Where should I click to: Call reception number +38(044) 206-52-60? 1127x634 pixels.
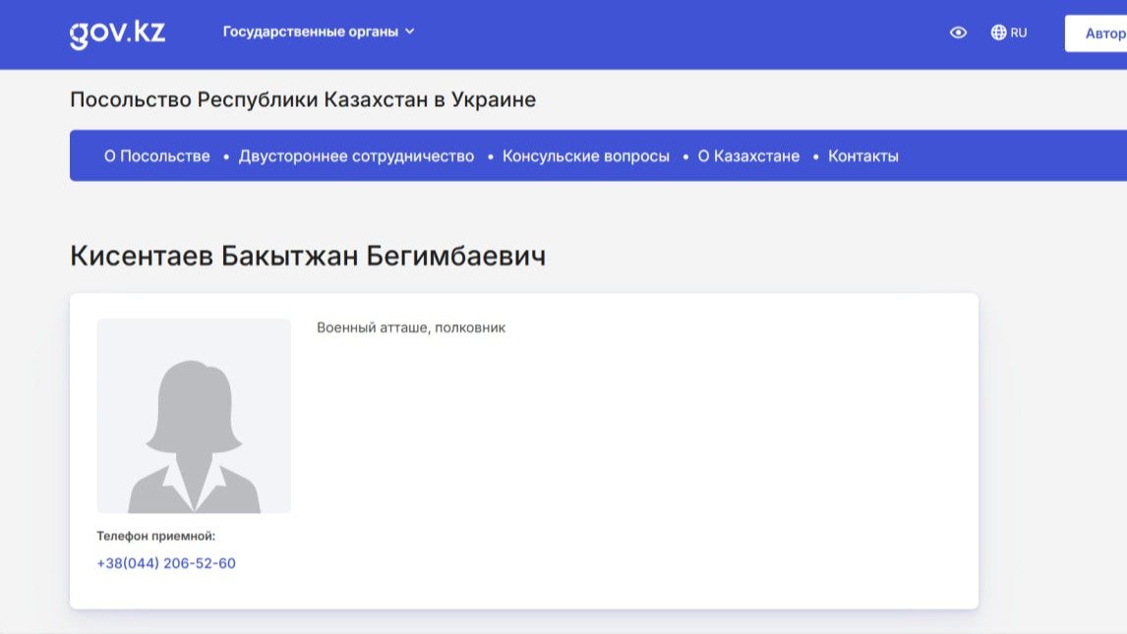tap(166, 563)
